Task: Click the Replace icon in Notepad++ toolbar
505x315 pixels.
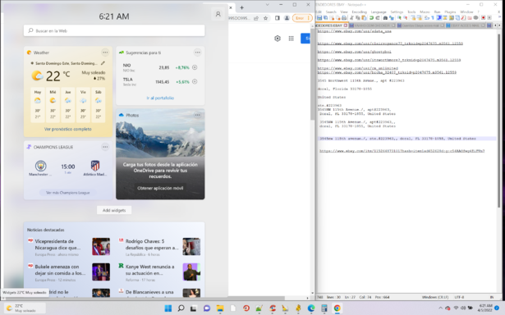Action: [392, 18]
